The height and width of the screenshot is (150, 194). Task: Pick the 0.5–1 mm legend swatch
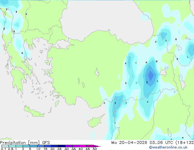click(x=12, y=146)
